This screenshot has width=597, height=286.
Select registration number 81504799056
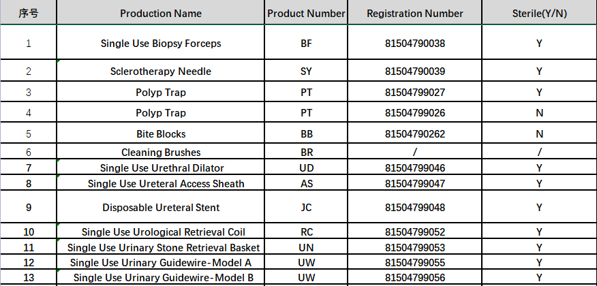coord(414,277)
